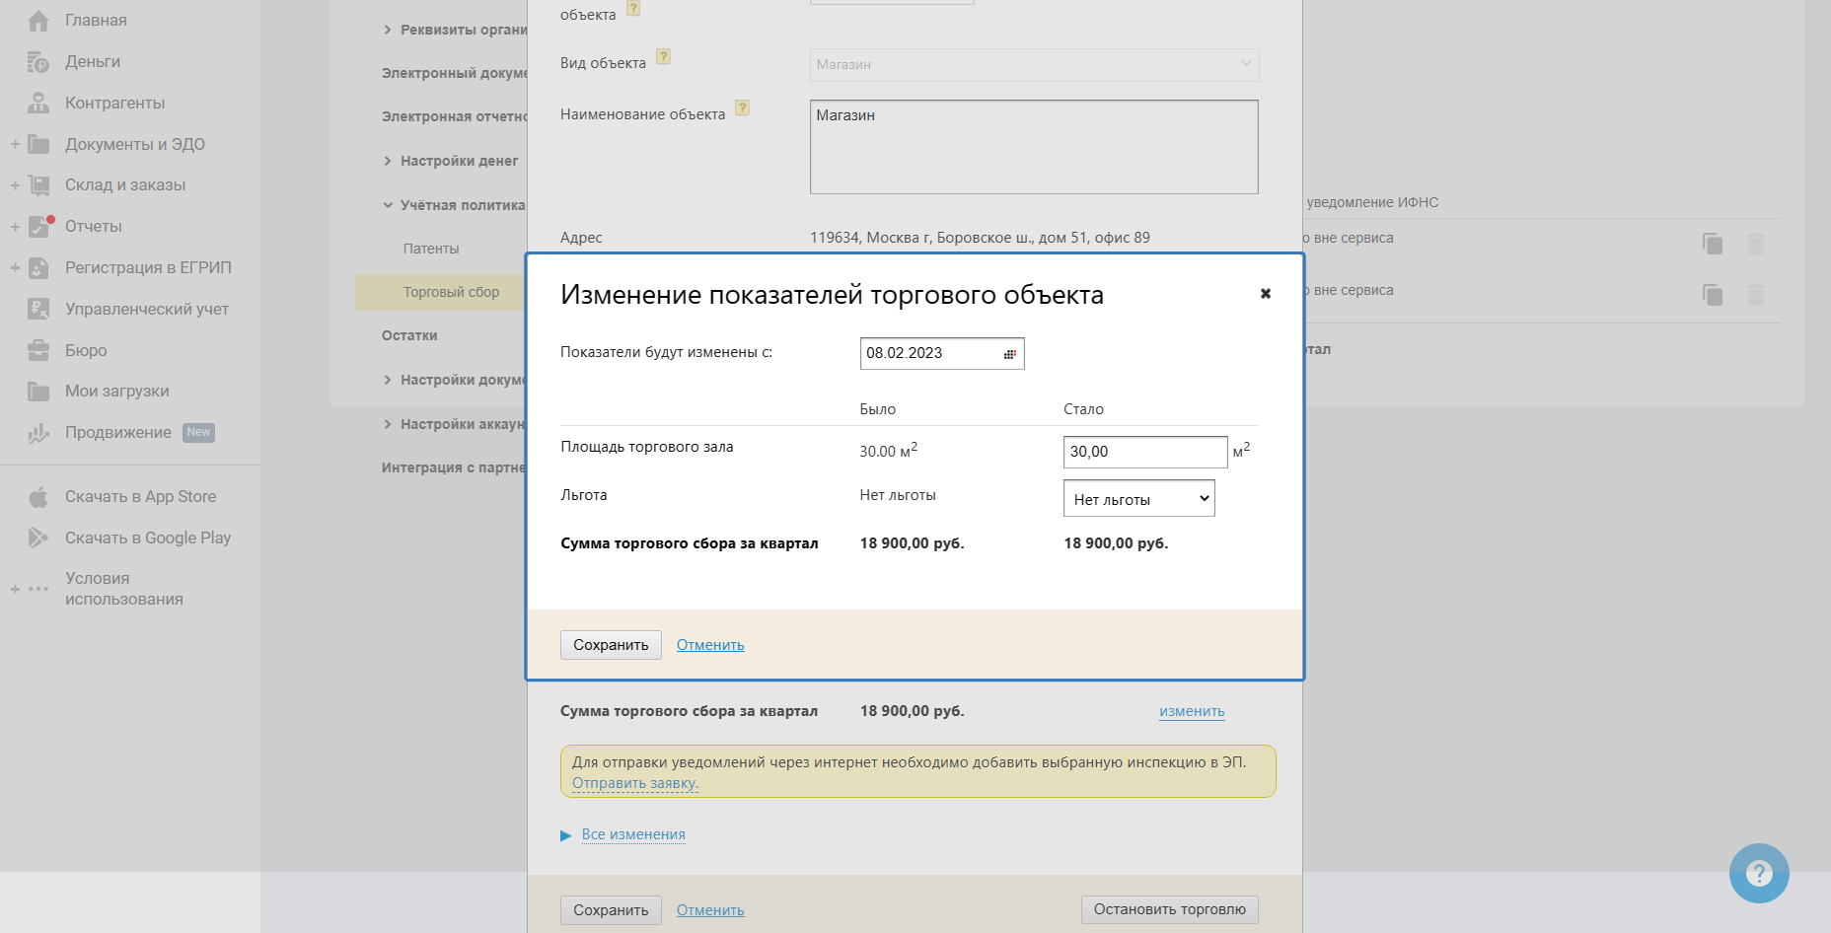This screenshot has width=1831, height=933.
Task: Open Главная from the sidebar
Action: (x=96, y=21)
